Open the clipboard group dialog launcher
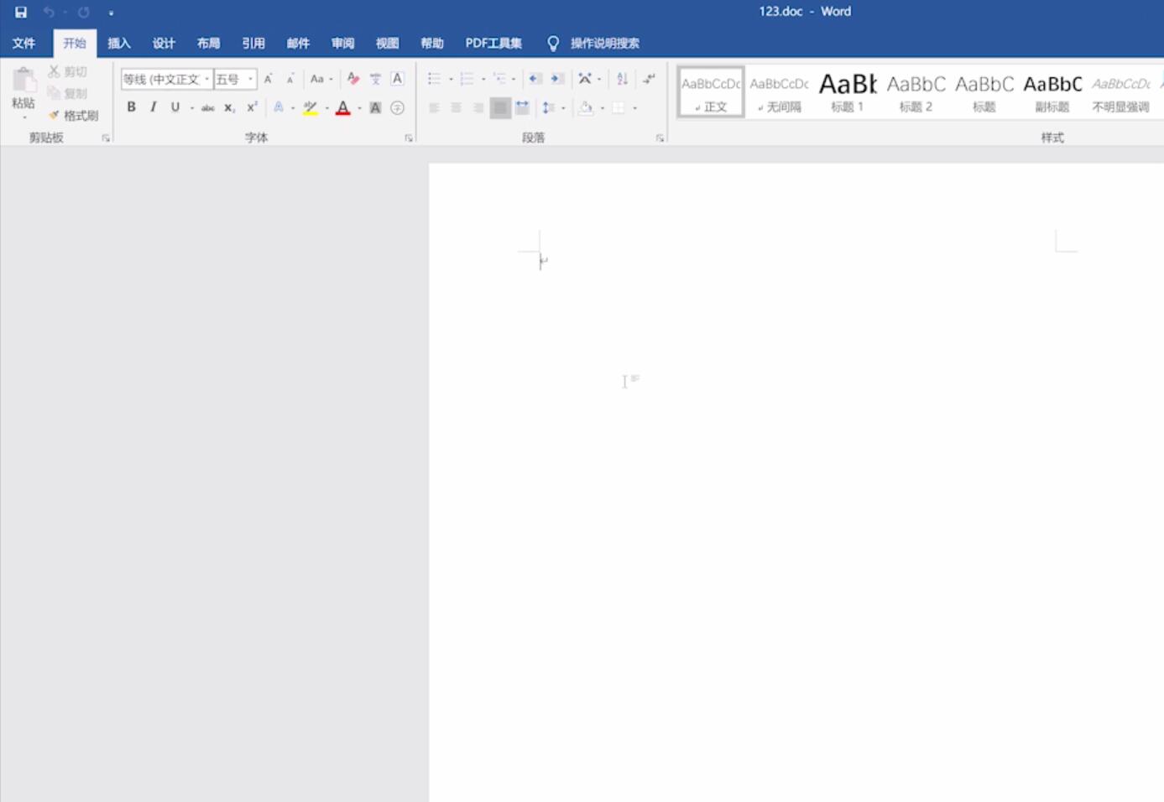 [106, 138]
